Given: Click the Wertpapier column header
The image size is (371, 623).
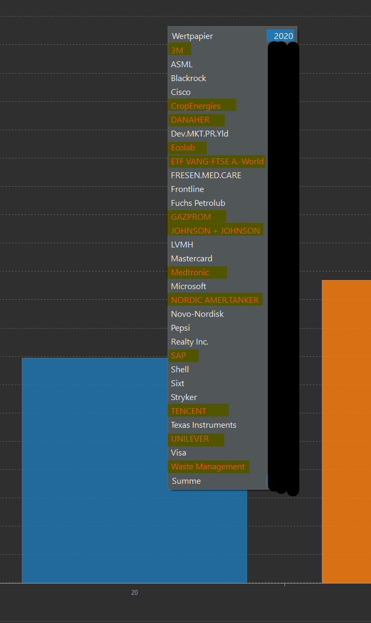Looking at the screenshot, I should click(x=193, y=36).
